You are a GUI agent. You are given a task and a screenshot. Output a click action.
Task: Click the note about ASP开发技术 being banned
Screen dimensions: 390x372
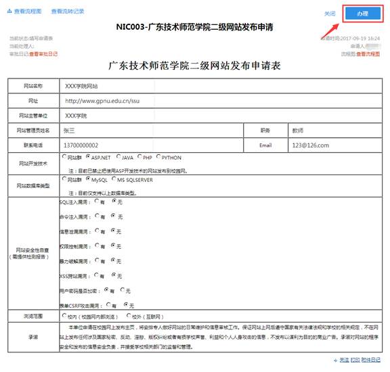128,171
